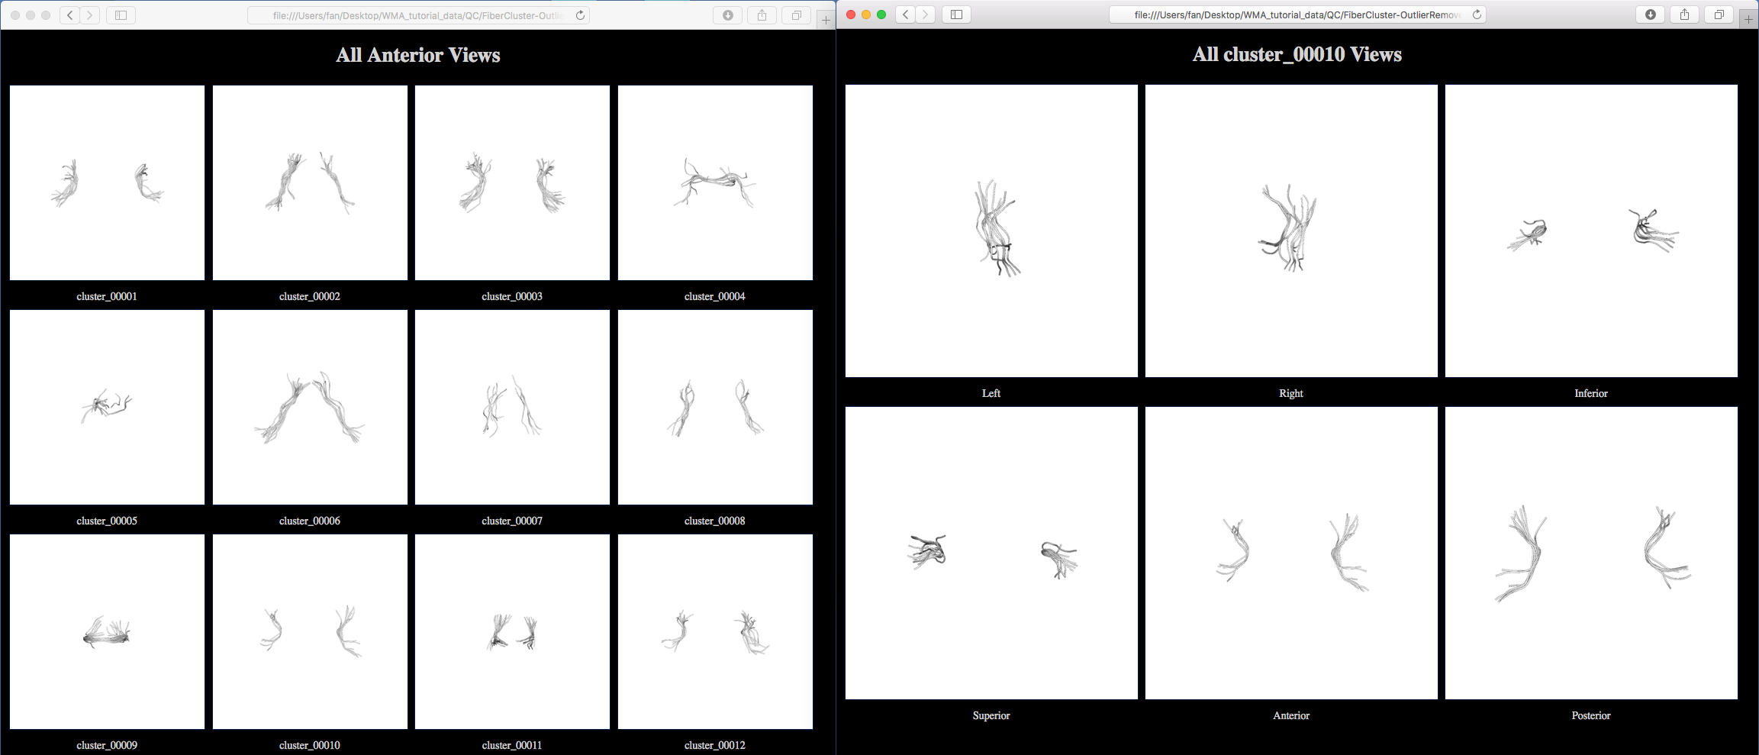Screen dimensions: 1759x755
Task: Add new tab in right Safari window
Action: pos(1748,19)
